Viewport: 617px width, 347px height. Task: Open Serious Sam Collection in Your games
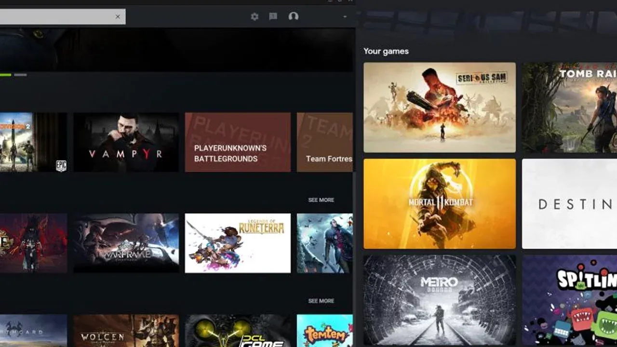[x=440, y=107]
